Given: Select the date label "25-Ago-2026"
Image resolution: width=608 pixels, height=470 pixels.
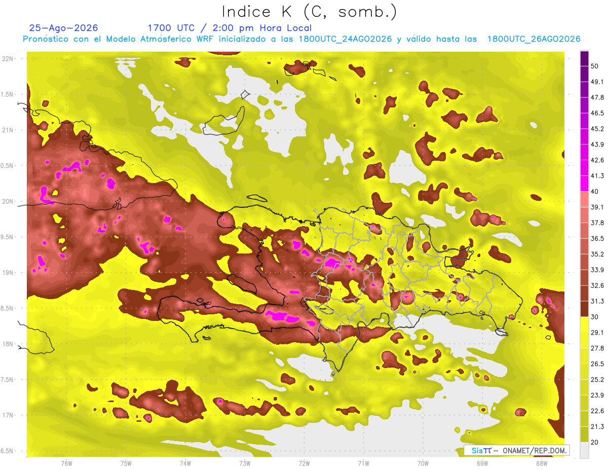Looking at the screenshot, I should coord(64,28).
